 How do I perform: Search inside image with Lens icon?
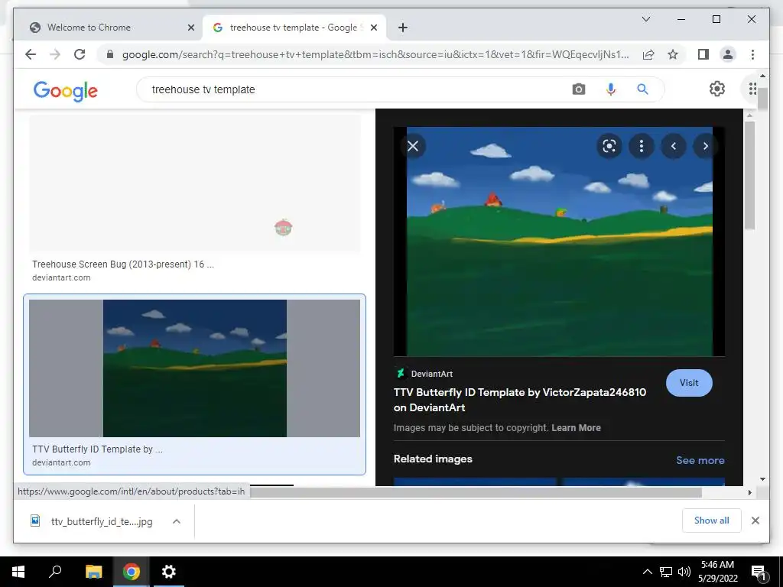click(609, 146)
